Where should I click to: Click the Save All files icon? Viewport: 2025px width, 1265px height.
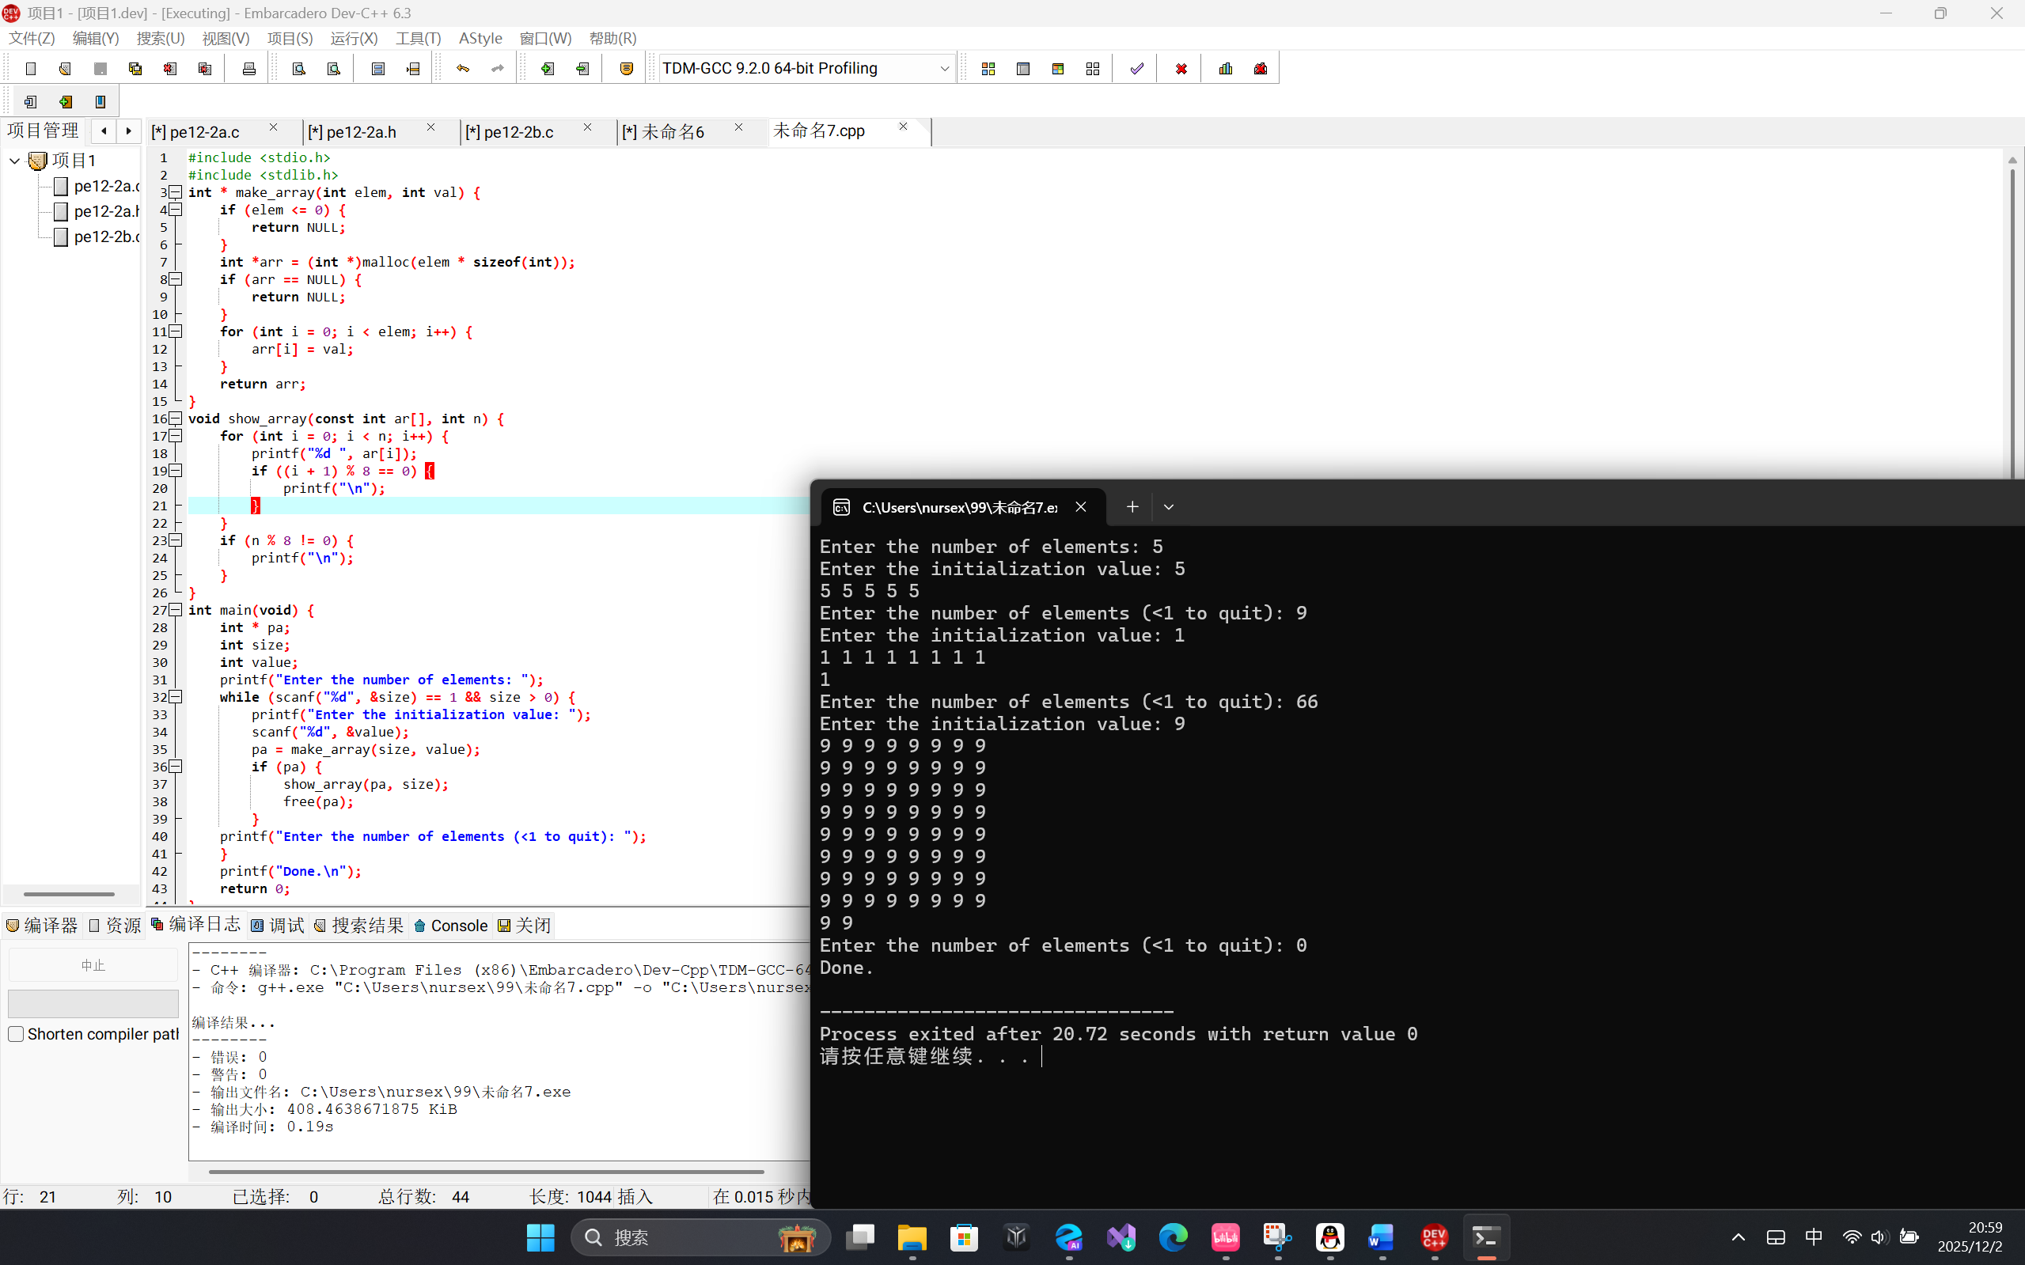(135, 69)
